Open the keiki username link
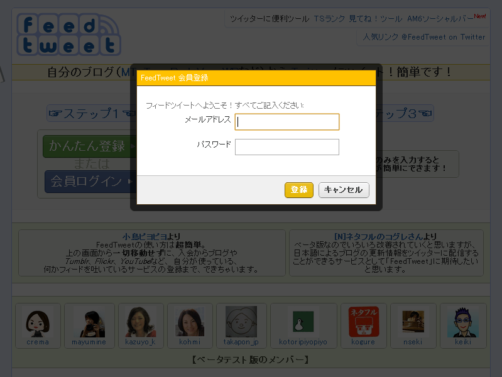Viewport: 502px width, 377px height. click(x=463, y=342)
